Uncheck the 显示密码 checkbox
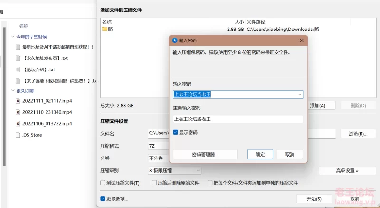The height and width of the screenshot is (208, 380). [x=176, y=132]
